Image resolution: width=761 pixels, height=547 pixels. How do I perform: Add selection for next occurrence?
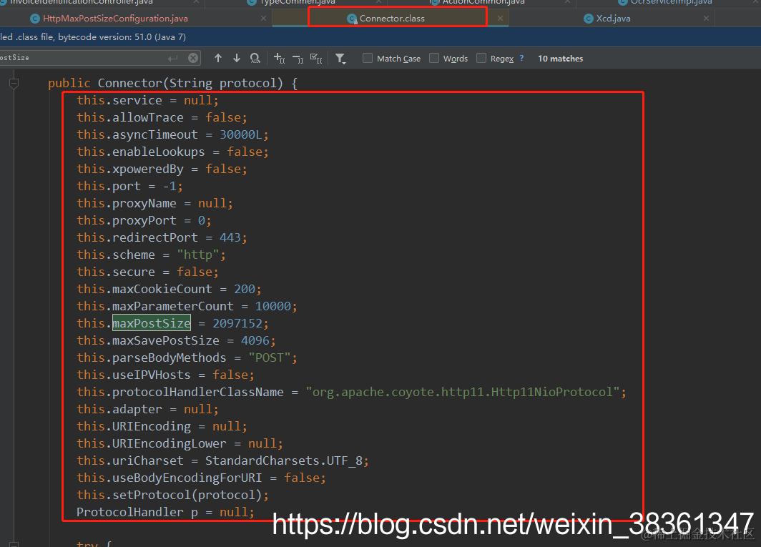click(279, 58)
